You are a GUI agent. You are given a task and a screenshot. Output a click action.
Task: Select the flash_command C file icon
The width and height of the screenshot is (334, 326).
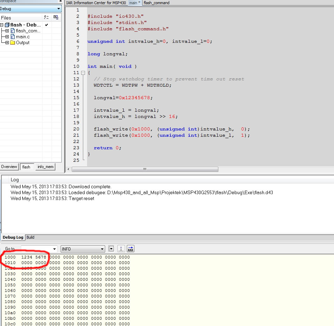13,31
